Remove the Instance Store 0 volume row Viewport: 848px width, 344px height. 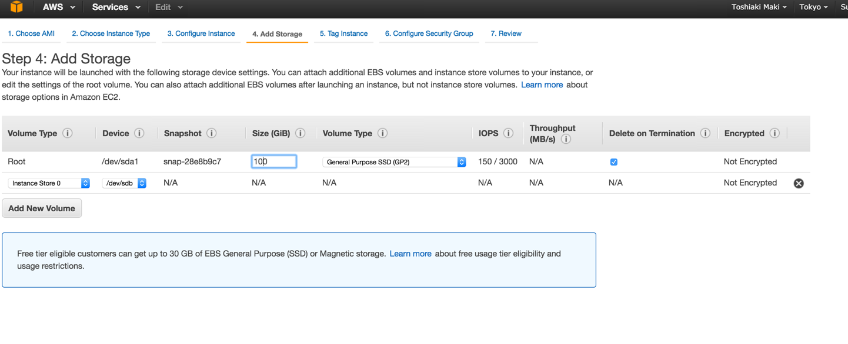[x=799, y=183]
